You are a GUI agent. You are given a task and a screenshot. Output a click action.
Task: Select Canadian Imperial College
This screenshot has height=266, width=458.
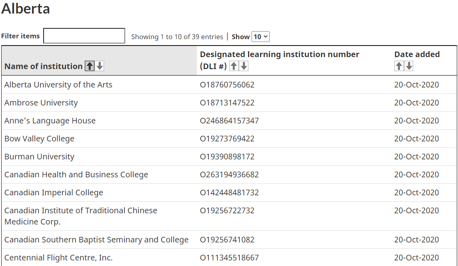[54, 193]
